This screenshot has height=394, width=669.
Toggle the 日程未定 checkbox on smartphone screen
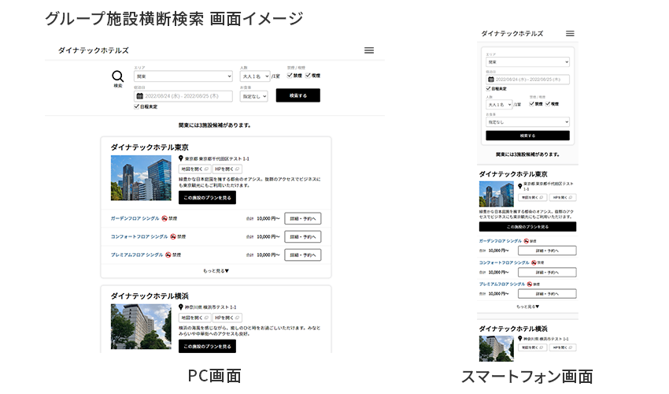click(489, 88)
